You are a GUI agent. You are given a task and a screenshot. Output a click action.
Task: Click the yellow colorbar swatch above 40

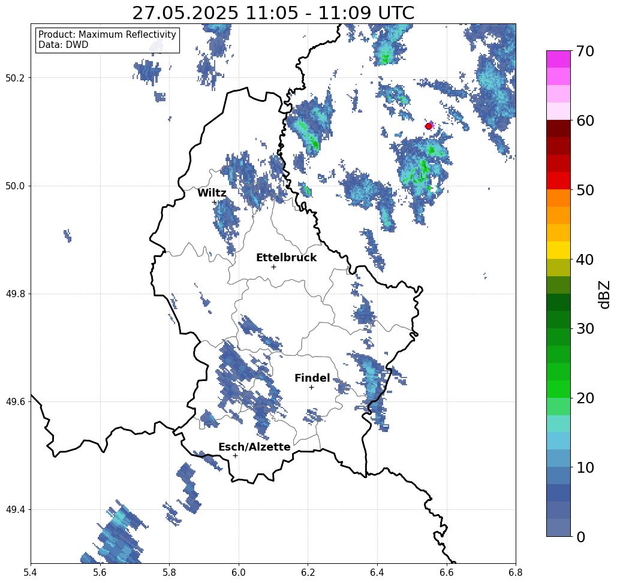558,250
